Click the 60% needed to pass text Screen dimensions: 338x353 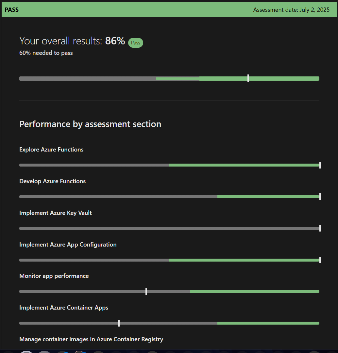[46, 53]
